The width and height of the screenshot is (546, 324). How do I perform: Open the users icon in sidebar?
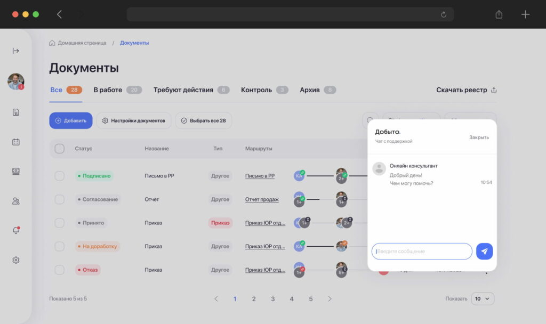(16, 201)
